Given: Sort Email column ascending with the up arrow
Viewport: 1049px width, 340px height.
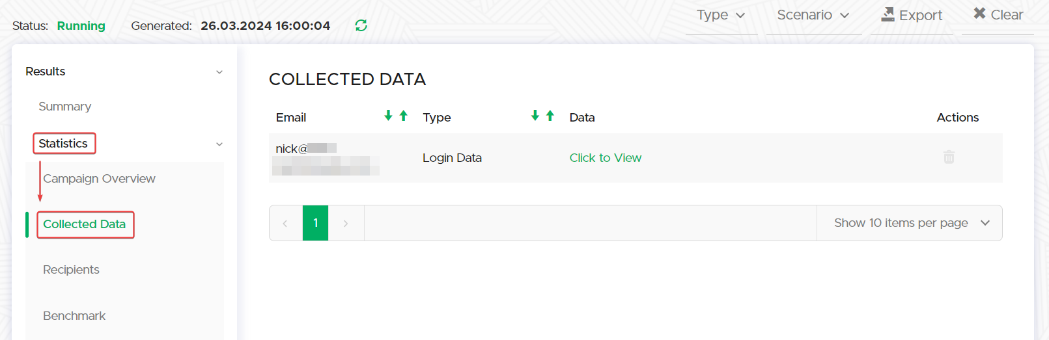Looking at the screenshot, I should tap(404, 116).
